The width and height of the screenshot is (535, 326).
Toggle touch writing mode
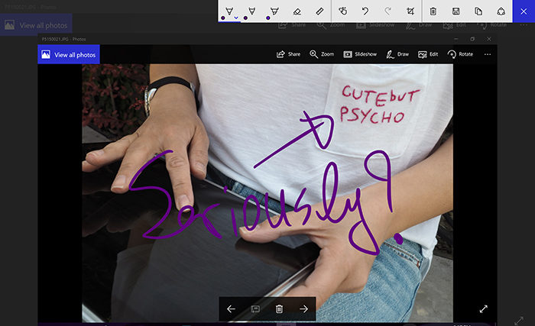342,11
